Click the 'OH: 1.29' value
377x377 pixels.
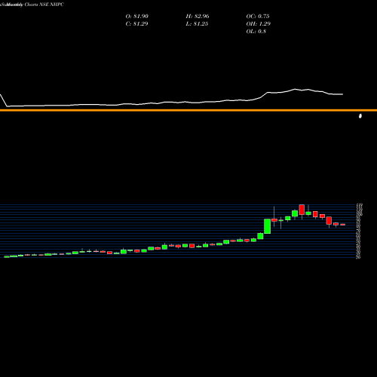[259, 24]
